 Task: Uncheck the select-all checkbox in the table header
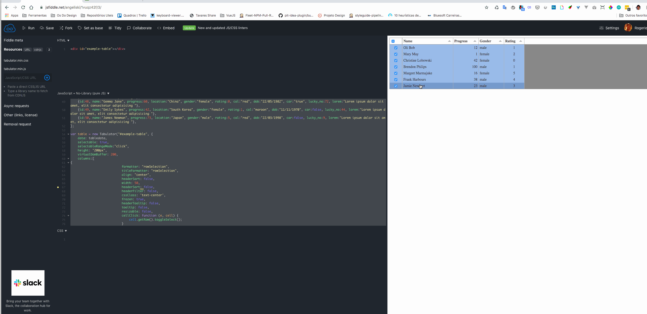point(393,41)
